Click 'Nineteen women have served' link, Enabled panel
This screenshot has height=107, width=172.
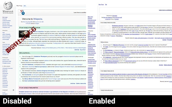(x=124, y=74)
